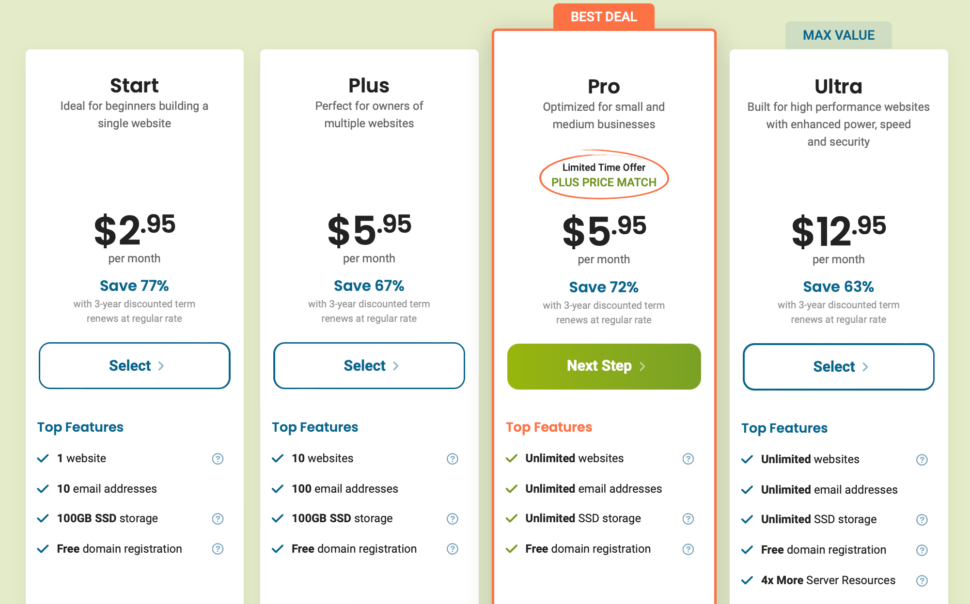Click help icon beside Start plan's 1 website
The height and width of the screenshot is (604, 970).
pyautogui.click(x=218, y=459)
